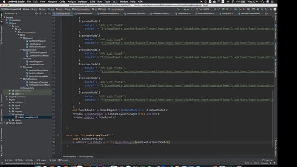Screen dimensions: 297x167
Task: Click the onDestroyView breadcrumb below the editor
Action: pyautogui.click(x=86, y=157)
